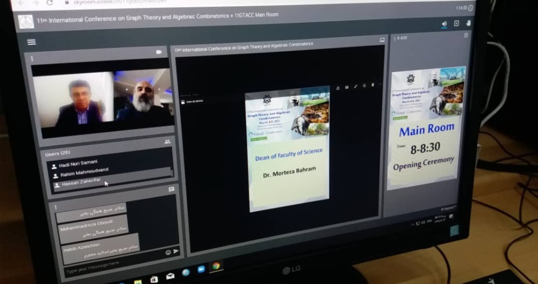Click circular icon in presentation toolbar

click(364, 86)
